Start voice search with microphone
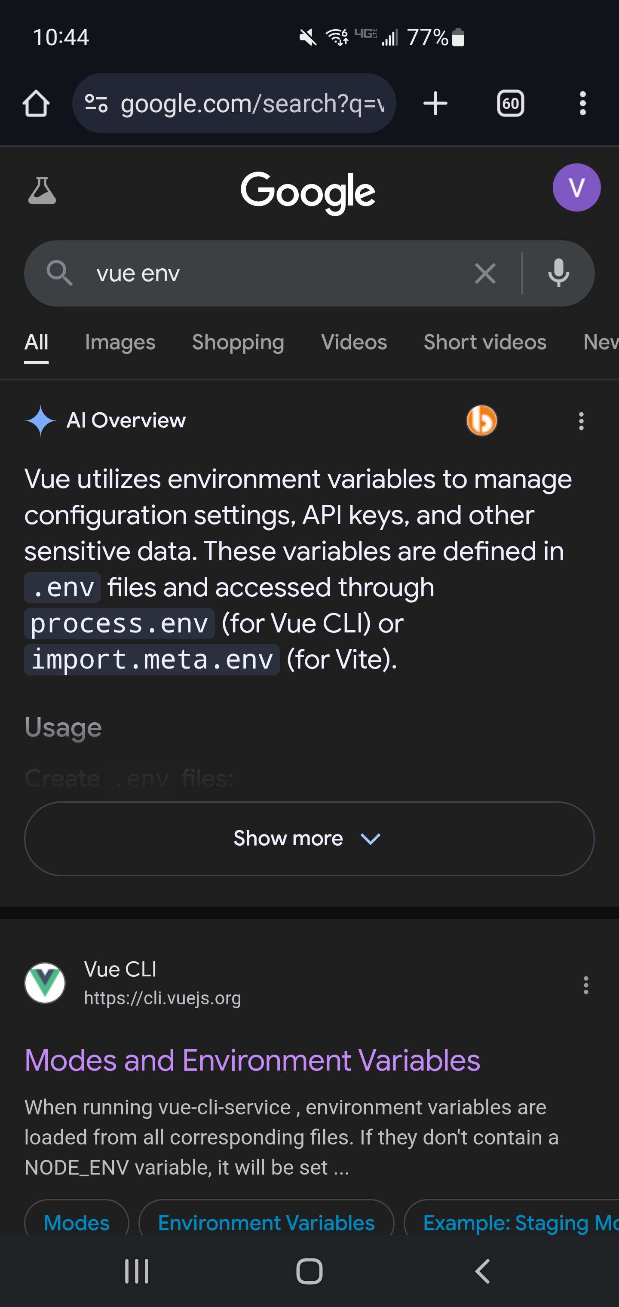The width and height of the screenshot is (619, 1307). 559,273
